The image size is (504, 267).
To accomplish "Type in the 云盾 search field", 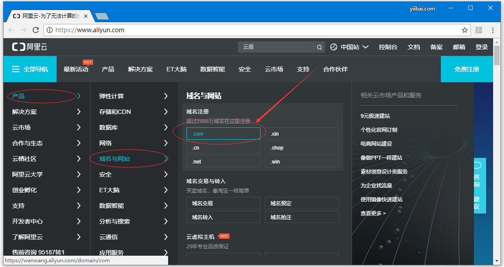I will point(275,47).
